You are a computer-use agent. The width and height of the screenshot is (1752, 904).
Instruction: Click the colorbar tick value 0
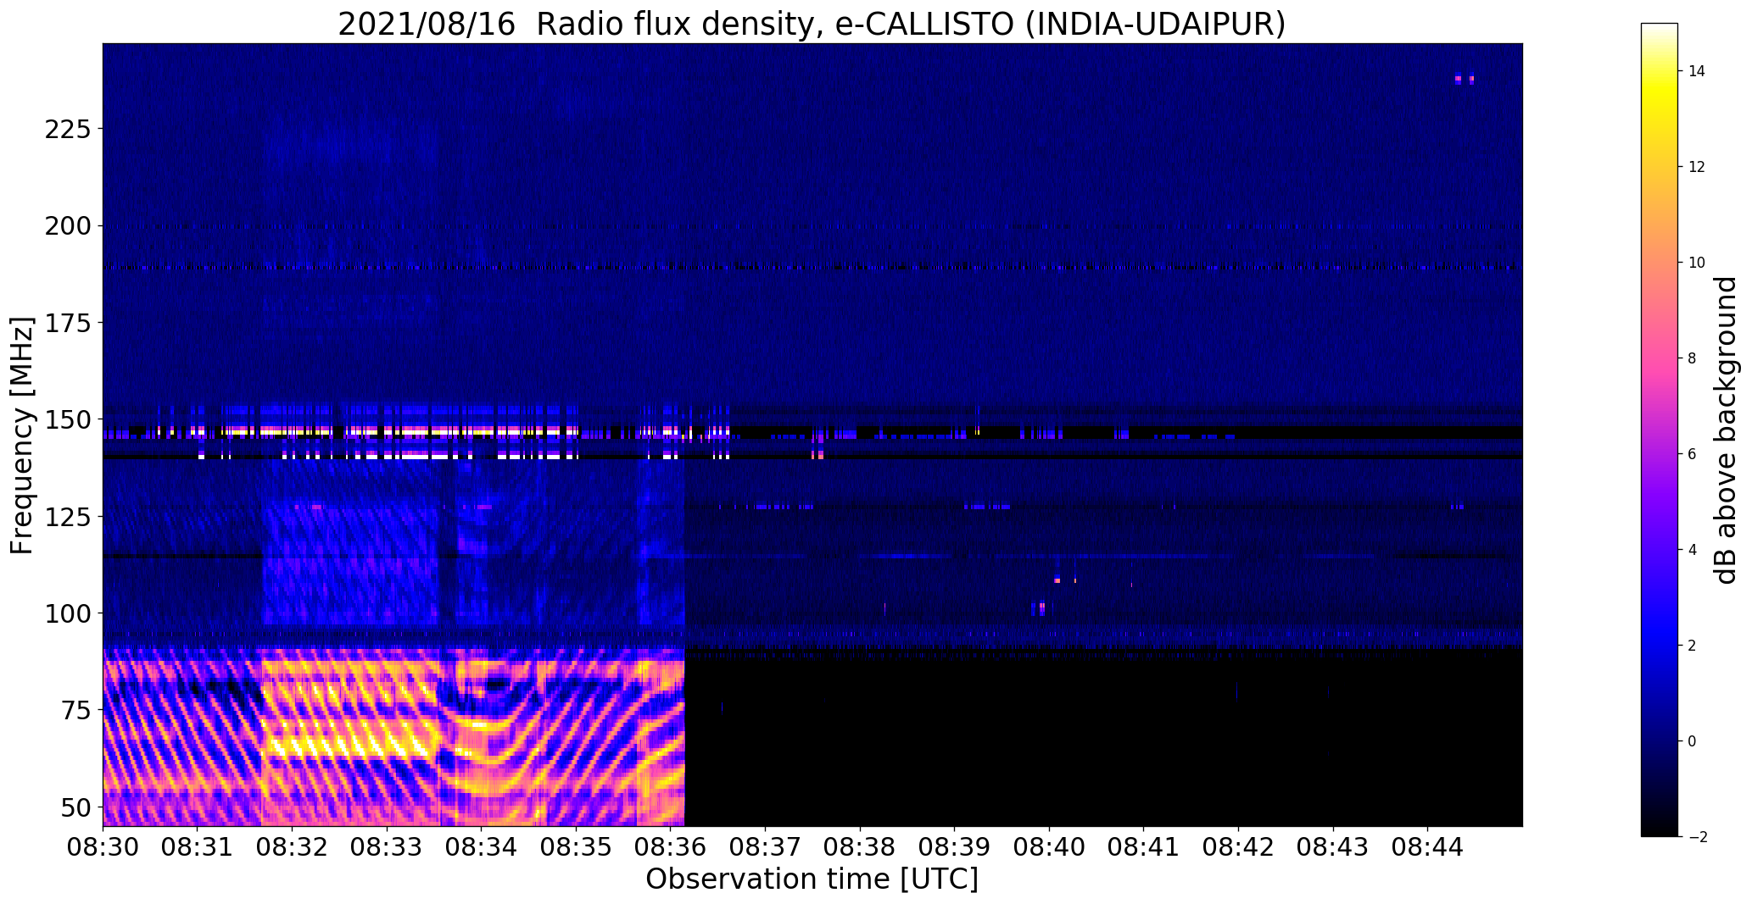coord(1693,741)
